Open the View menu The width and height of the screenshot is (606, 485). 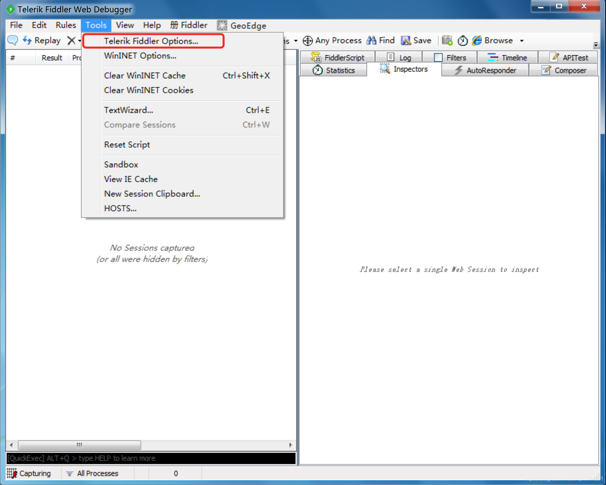pyautogui.click(x=125, y=25)
